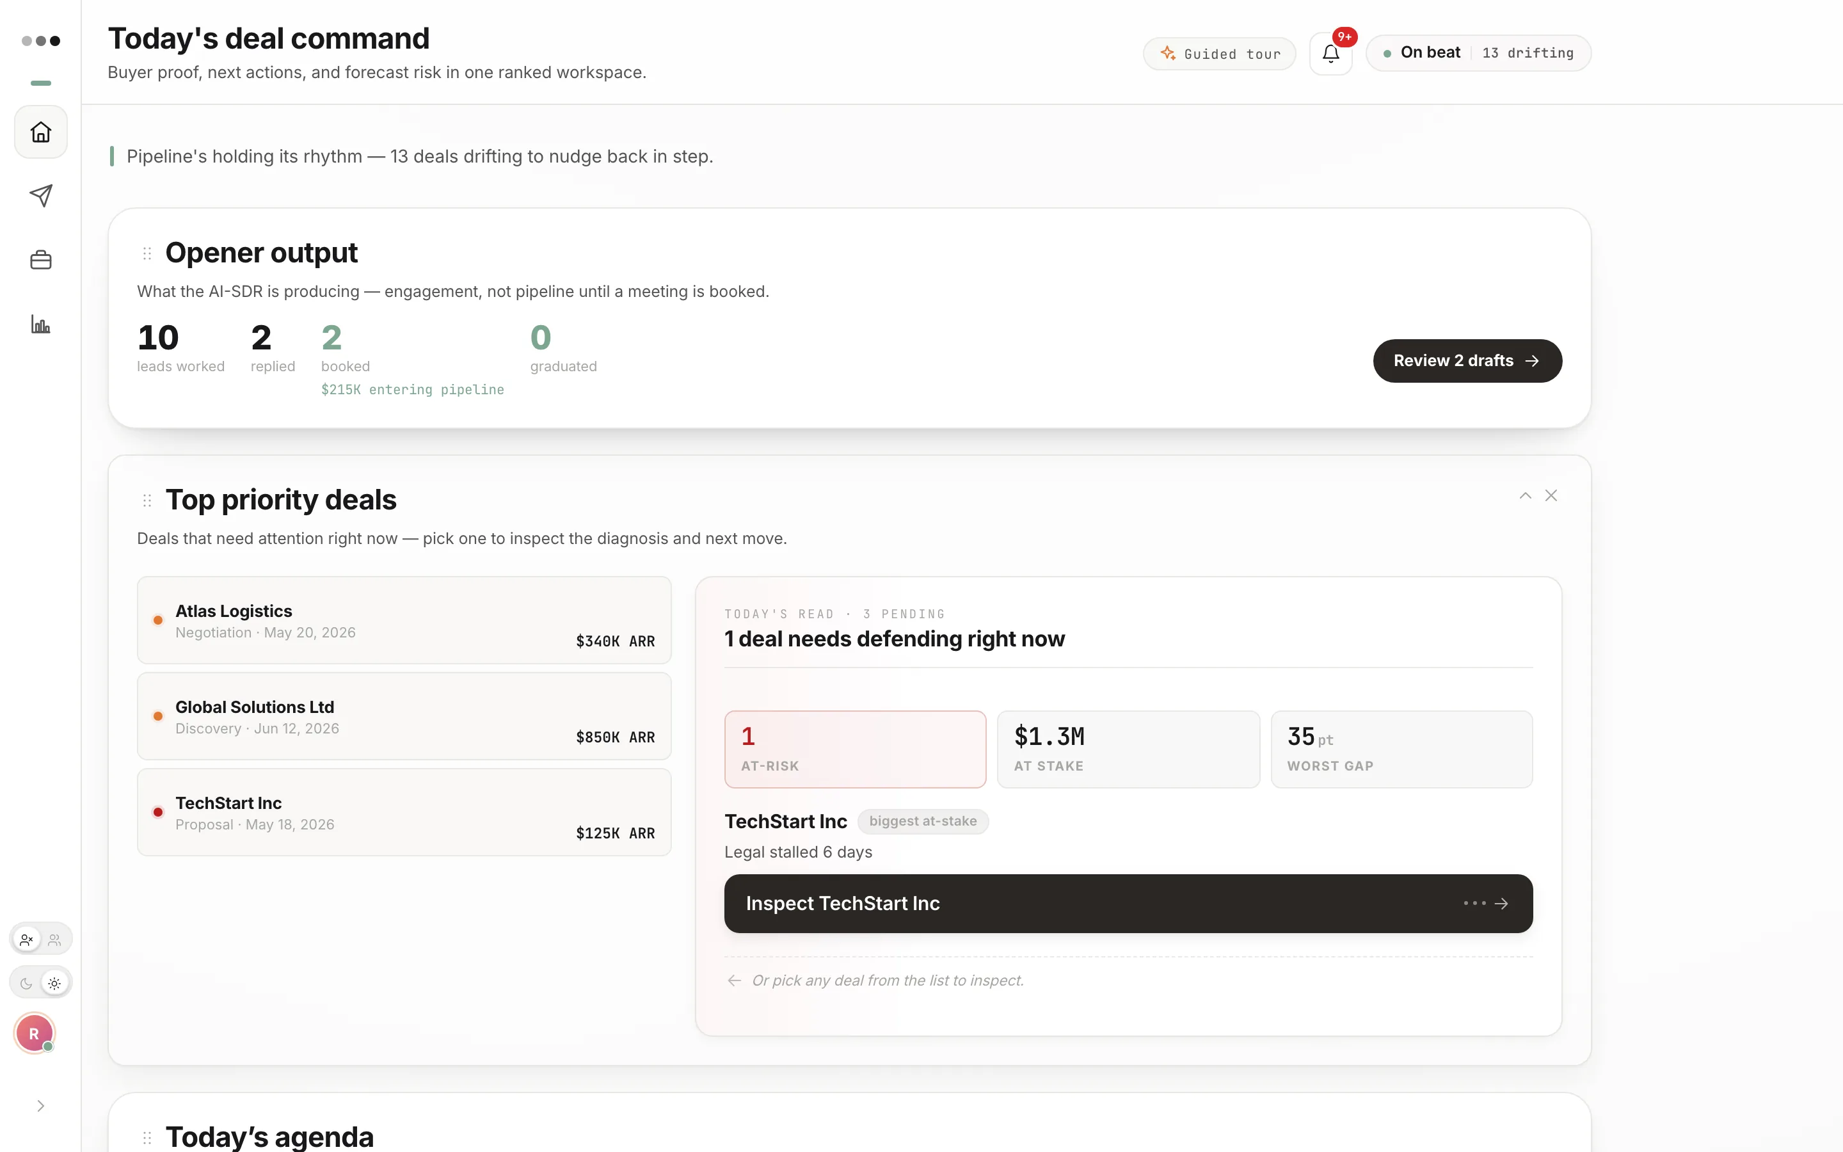
Task: Enable dark mode with the moon toggle
Action: point(27,983)
